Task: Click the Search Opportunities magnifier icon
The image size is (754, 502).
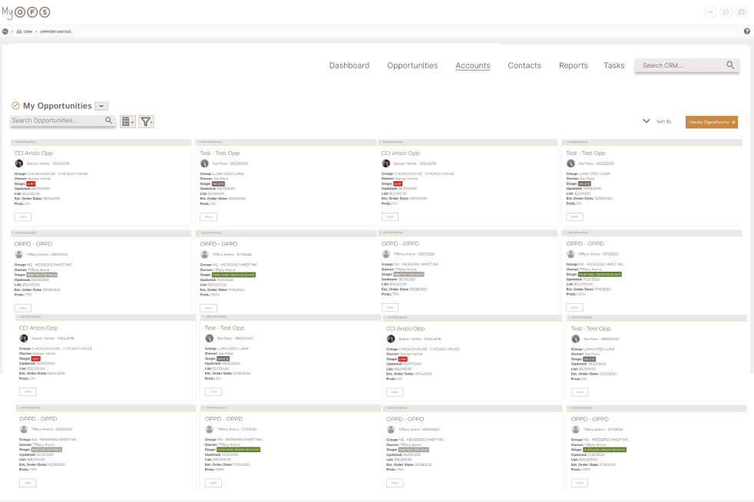Action: (x=109, y=121)
